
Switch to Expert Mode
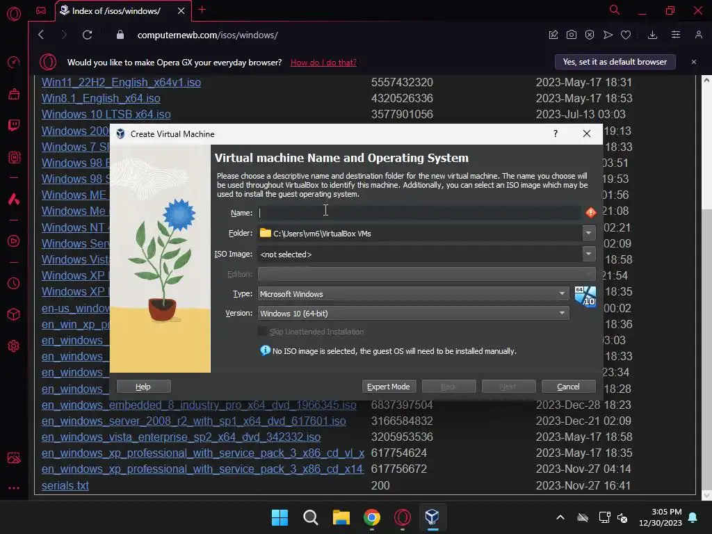[x=388, y=387]
